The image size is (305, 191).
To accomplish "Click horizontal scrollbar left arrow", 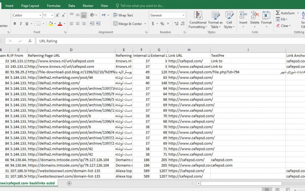I will (x=198, y=183).
